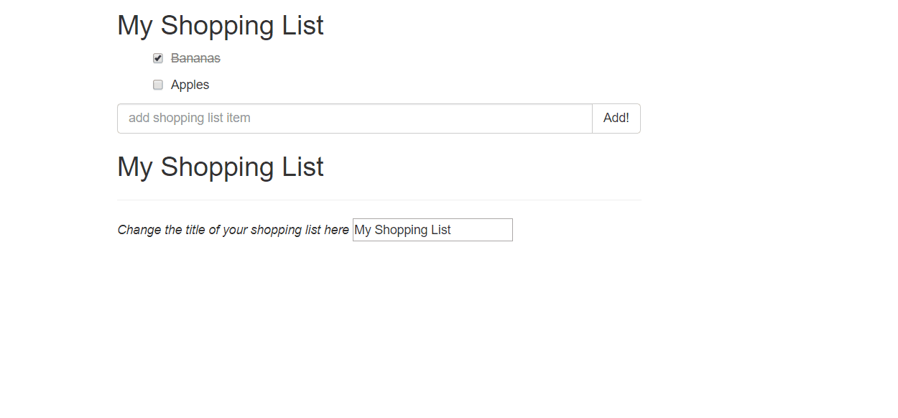The image size is (898, 418).
Task: Click the second My Shopping List heading
Action: click(220, 167)
